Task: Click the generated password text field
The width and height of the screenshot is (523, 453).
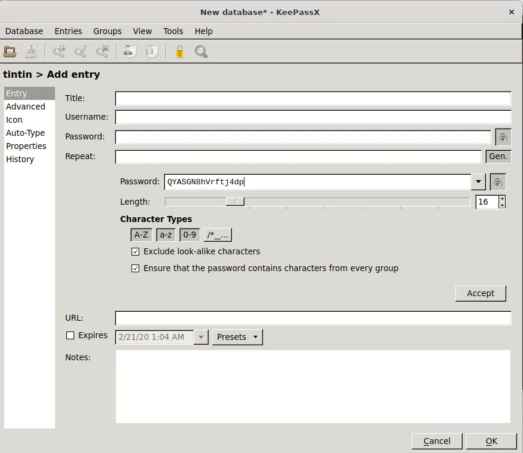Action: (x=318, y=182)
